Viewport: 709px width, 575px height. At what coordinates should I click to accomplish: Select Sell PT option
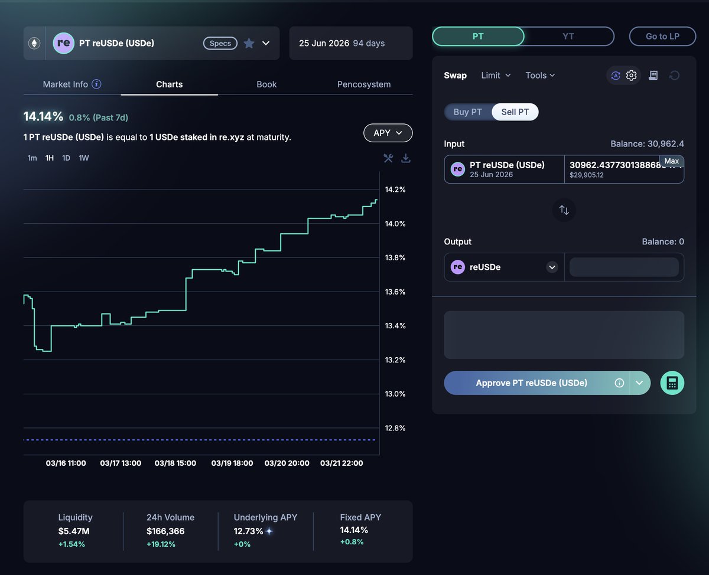(x=515, y=112)
